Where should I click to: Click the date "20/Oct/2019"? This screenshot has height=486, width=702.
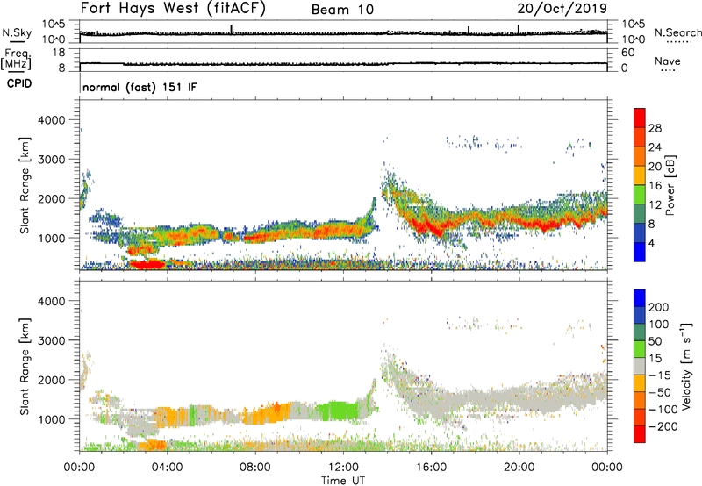(562, 9)
